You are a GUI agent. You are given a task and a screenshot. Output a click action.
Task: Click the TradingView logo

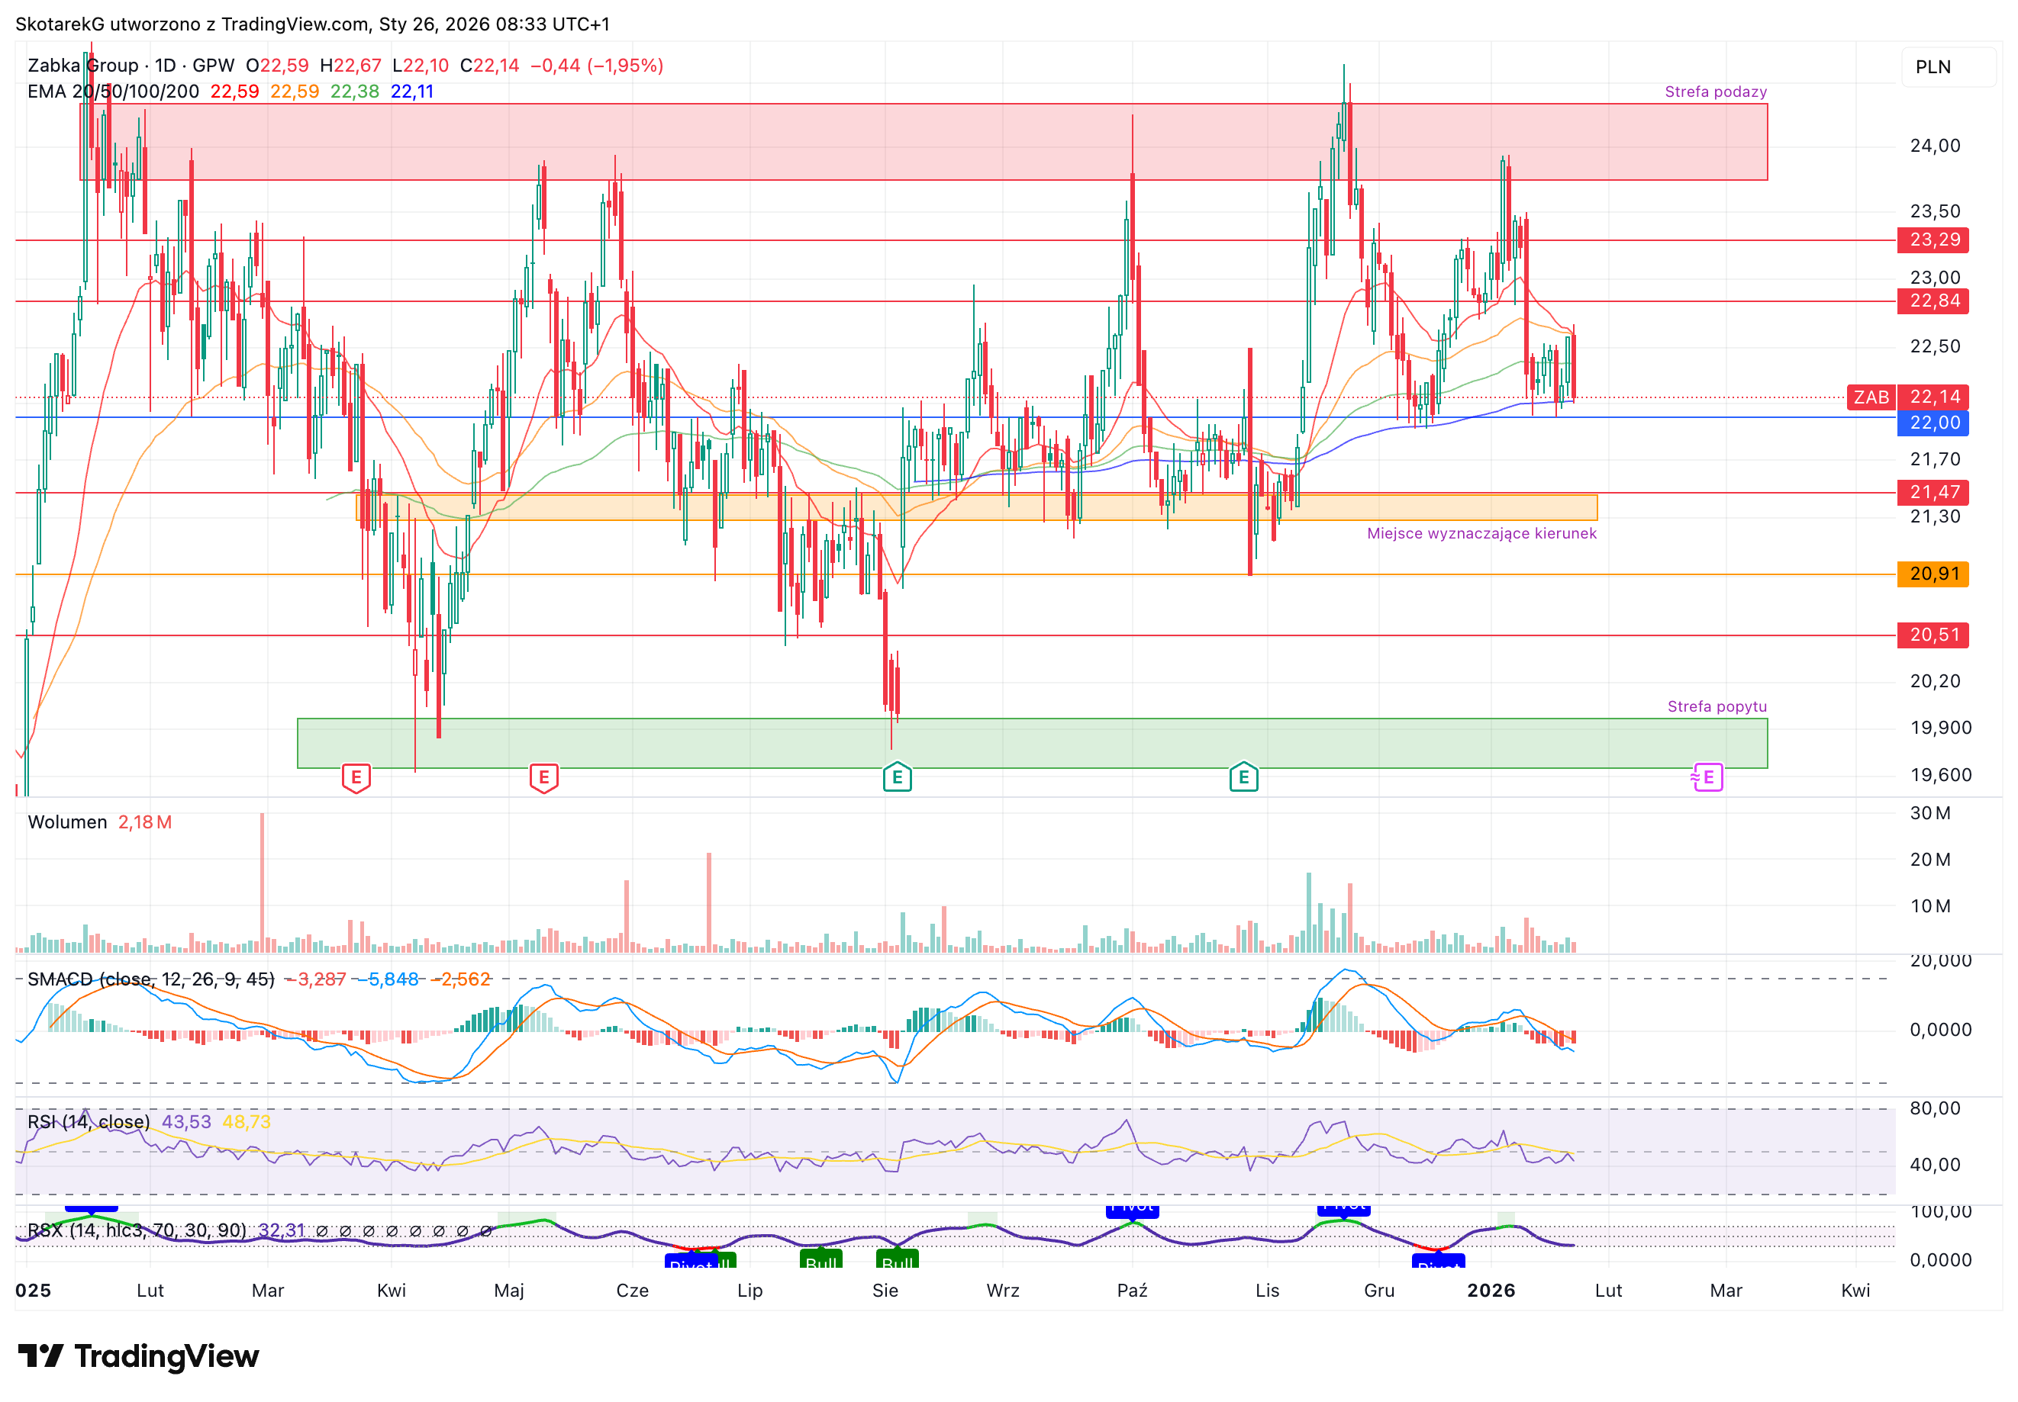(x=138, y=1357)
